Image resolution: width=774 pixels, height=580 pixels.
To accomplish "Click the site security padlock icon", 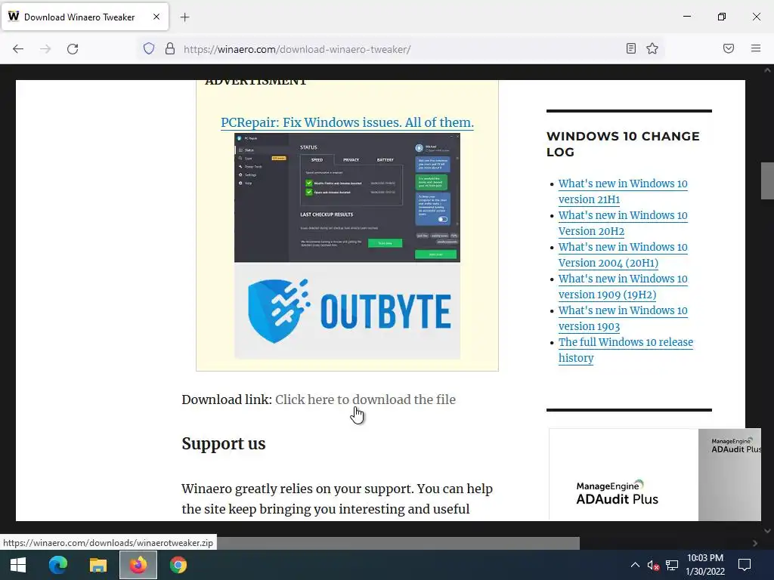I will 170,48.
